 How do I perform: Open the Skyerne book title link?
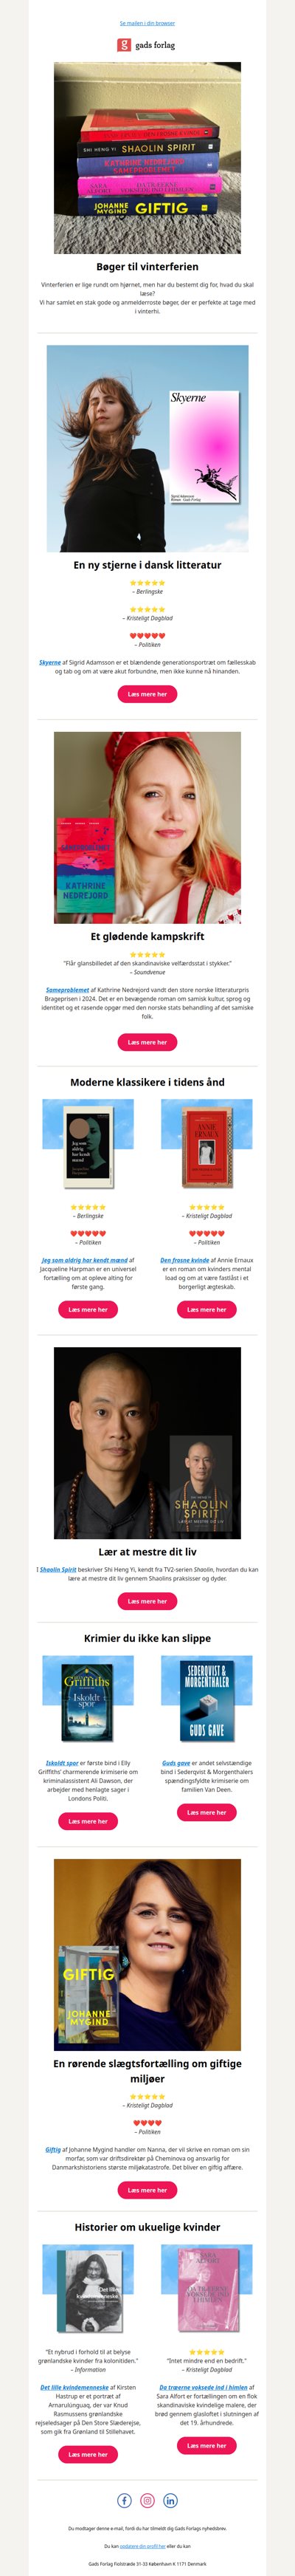pos(50,662)
